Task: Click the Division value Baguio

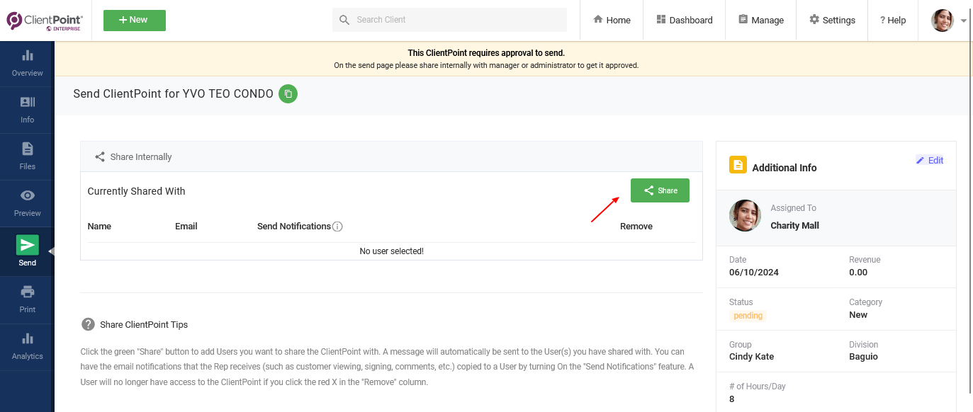Action: (863, 357)
